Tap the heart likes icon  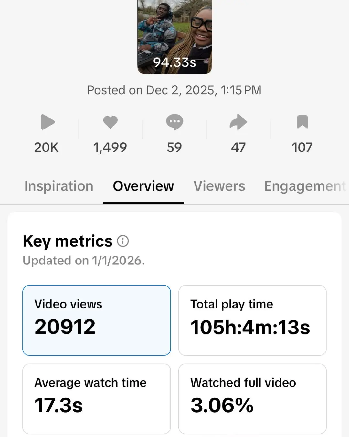point(110,122)
